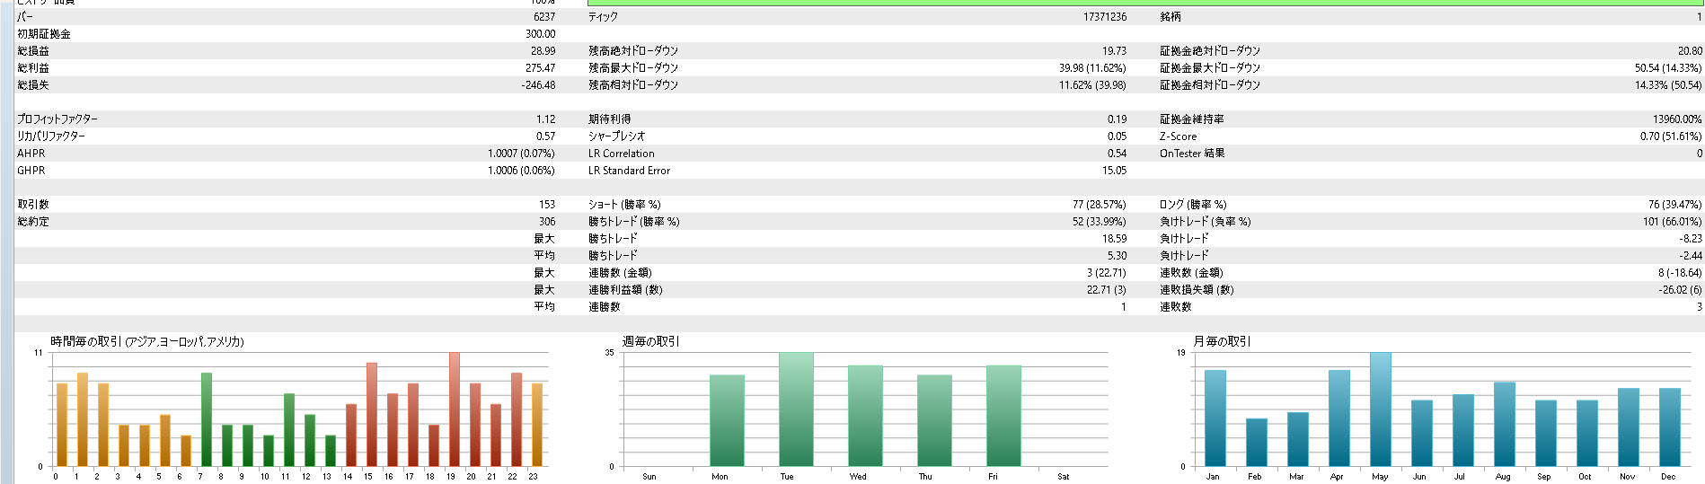This screenshot has width=1705, height=484.
Task: Click the プロフィットファクター label
Action: (x=57, y=119)
